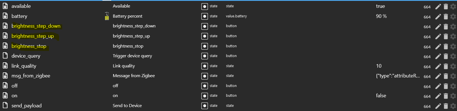Click the true value of available
The width and height of the screenshot is (457, 111).
point(380,6)
